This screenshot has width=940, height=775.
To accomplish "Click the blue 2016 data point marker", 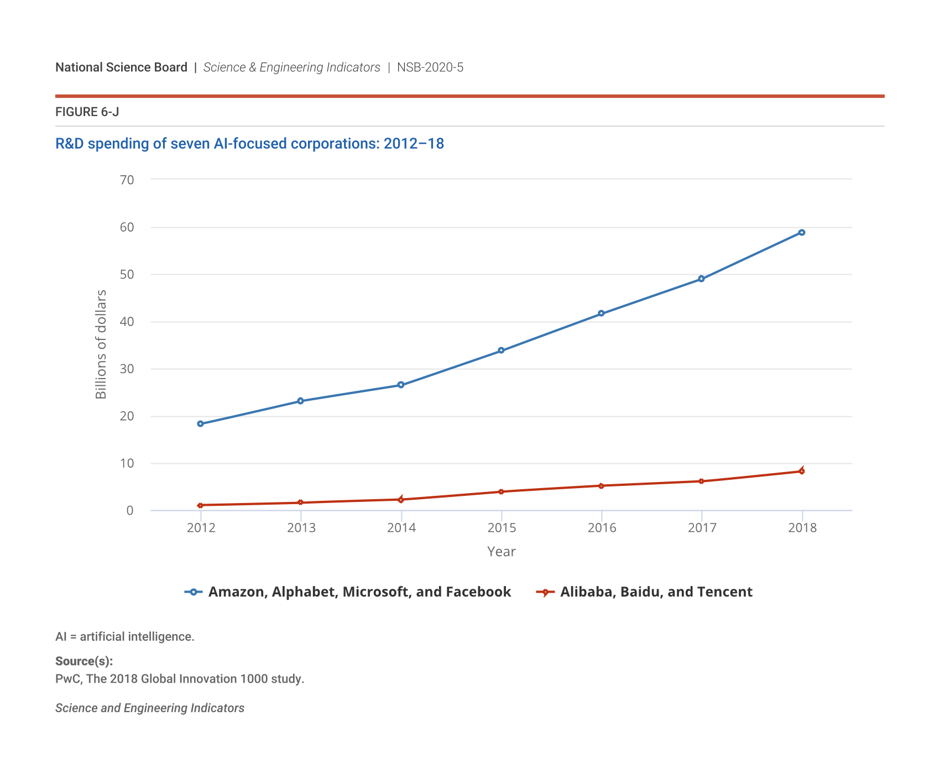I will [601, 313].
